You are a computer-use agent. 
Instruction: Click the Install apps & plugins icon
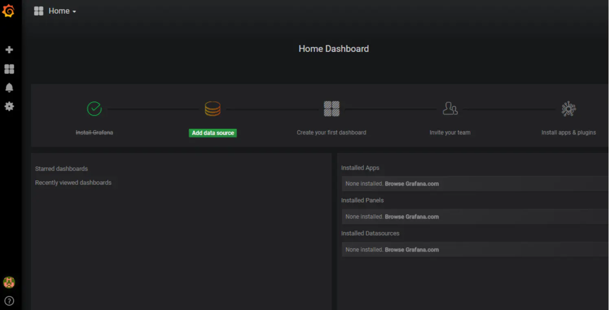coord(568,109)
